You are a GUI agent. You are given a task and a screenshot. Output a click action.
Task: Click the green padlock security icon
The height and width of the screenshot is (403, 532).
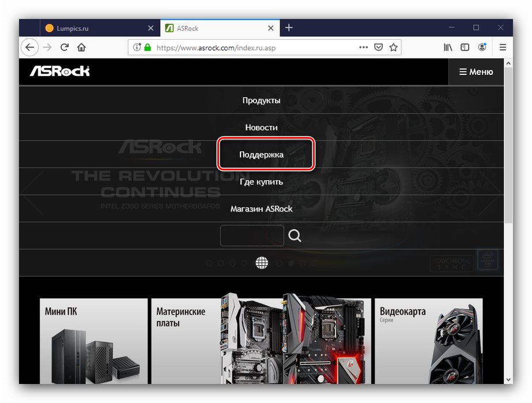147,47
